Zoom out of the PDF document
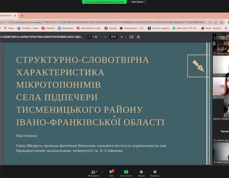The width and height of the screenshot is (229, 178). (105, 37)
